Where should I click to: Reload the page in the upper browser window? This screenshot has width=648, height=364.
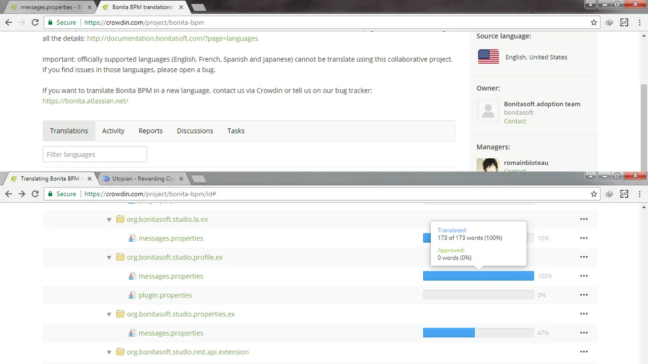(x=35, y=22)
